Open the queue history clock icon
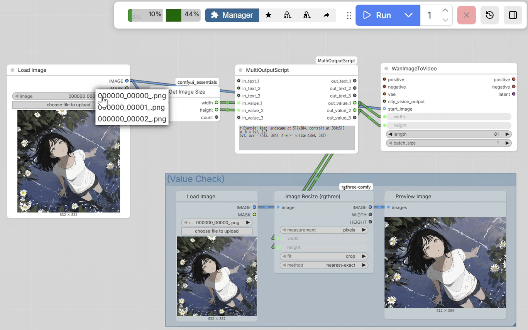The height and width of the screenshot is (330, 528). (489, 15)
